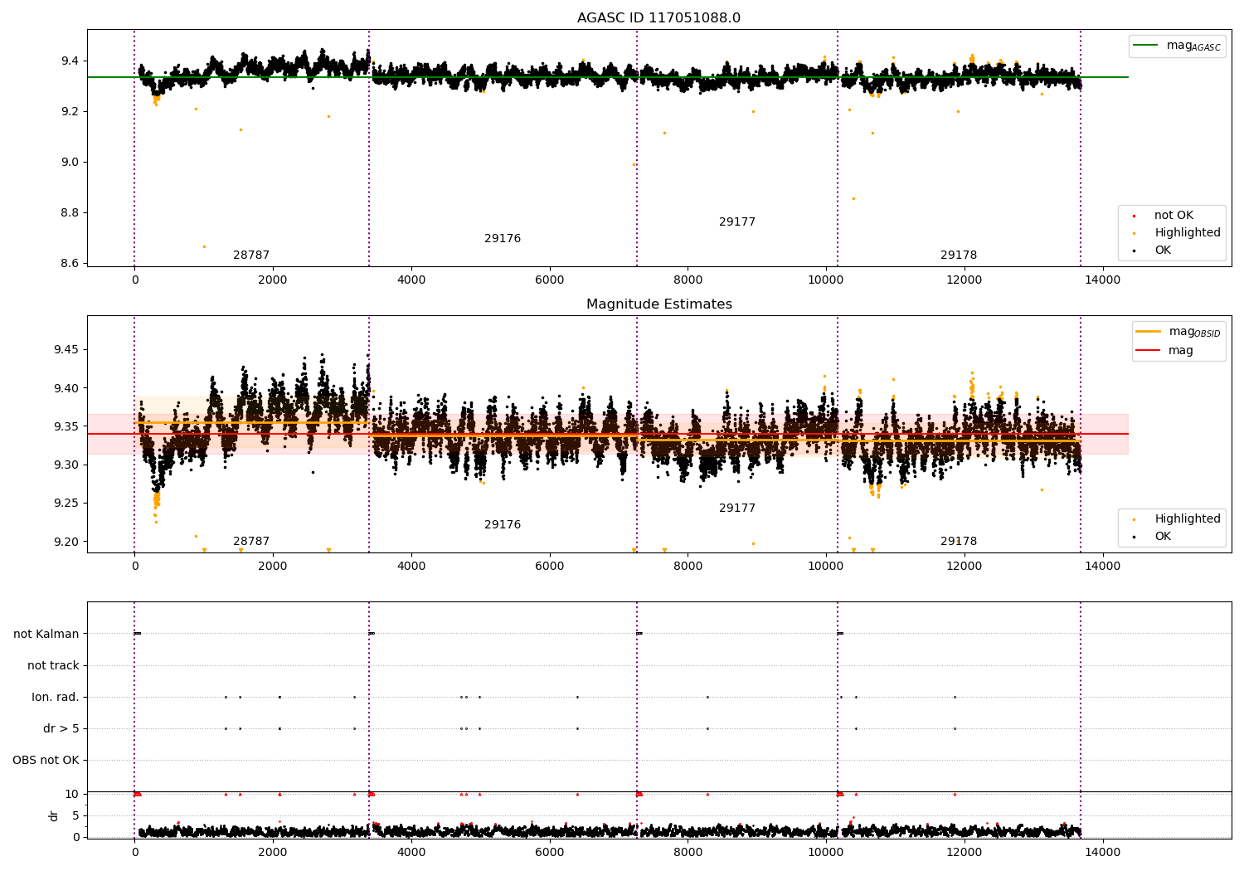Click the 'OBS not OK' row label
1244x871 pixels.
click(x=46, y=760)
